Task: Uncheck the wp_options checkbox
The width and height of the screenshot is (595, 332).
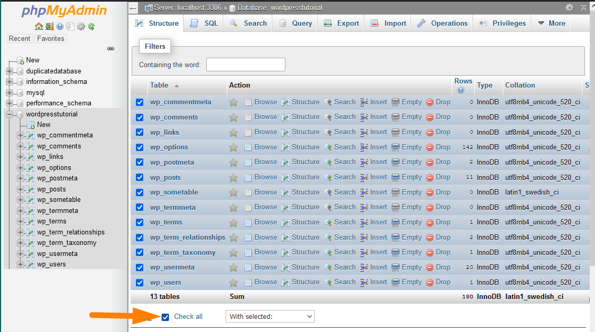Action: coord(140,147)
